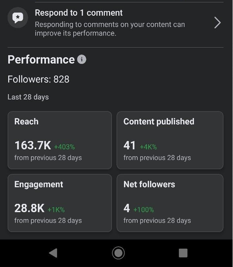Tap the +403% reach change percentage
Viewport: 233px width, 267px height.
pyautogui.click(x=64, y=147)
